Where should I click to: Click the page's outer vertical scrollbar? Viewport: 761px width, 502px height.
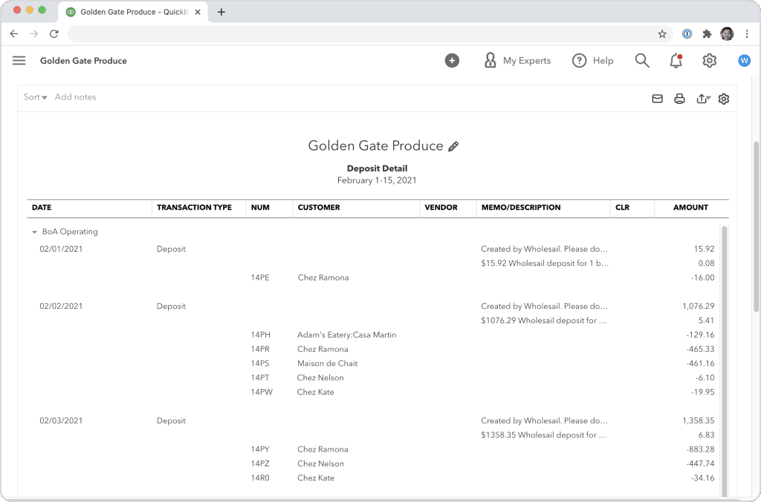756,226
